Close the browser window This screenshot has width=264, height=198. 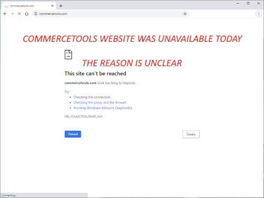click(258, 3)
